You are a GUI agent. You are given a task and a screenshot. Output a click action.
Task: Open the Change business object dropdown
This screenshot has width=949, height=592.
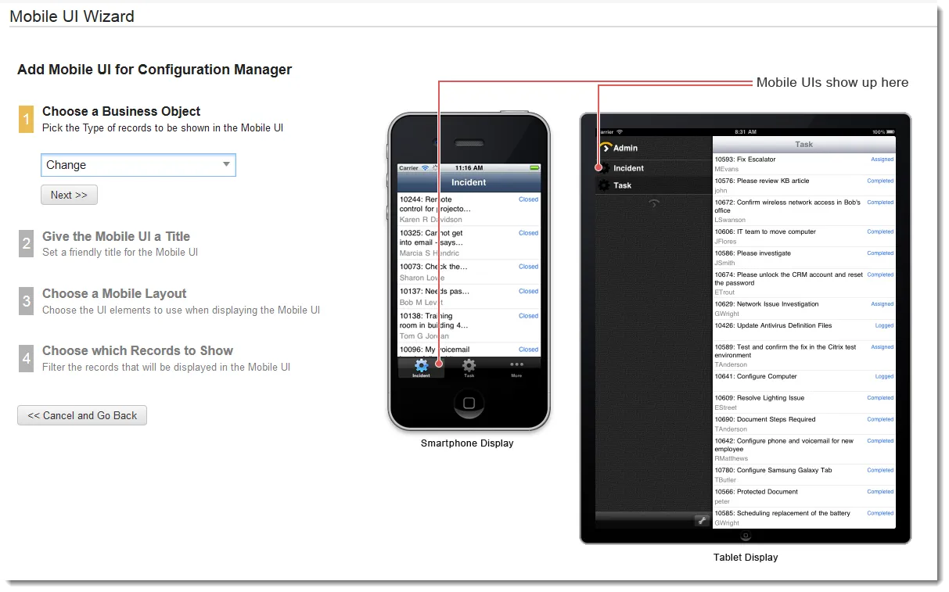coord(138,165)
